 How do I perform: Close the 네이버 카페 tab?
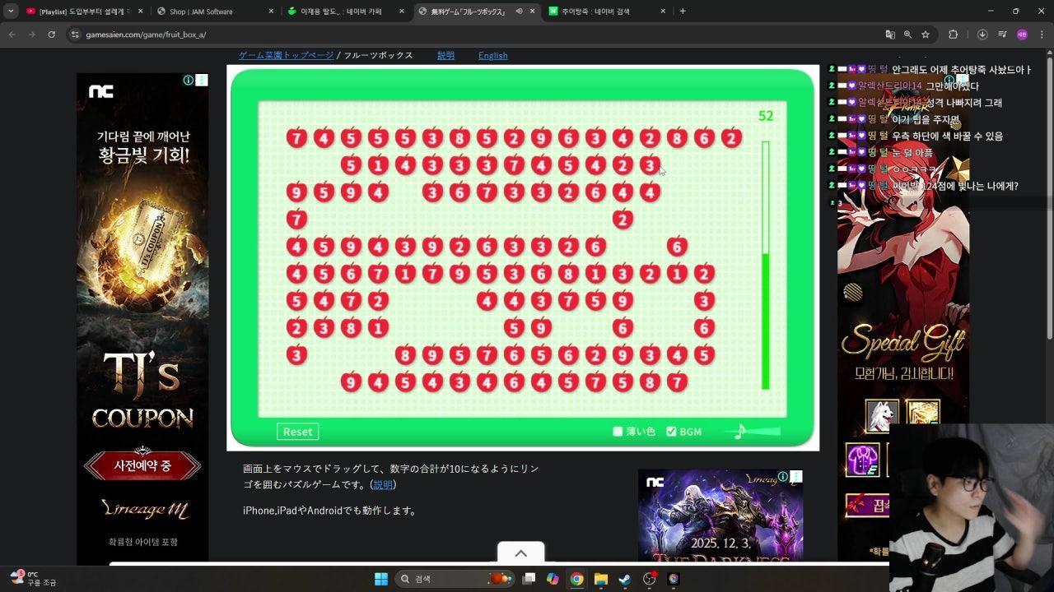(x=401, y=12)
